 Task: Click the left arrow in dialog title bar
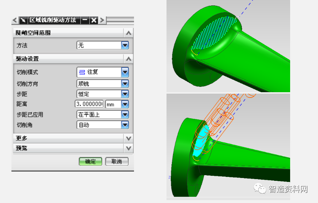(x=15, y=20)
